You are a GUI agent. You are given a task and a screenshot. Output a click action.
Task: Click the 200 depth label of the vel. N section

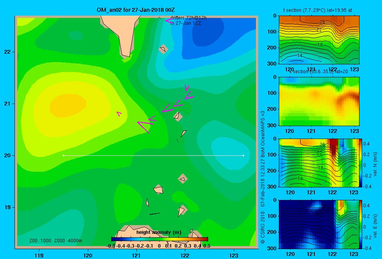coord(272,171)
